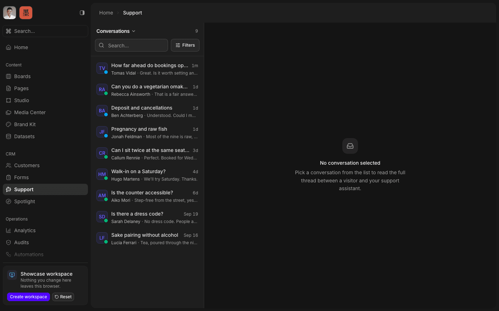Open 'Sake pairing without alcohol' conversation
Viewport: 499px width, 311px height.
coord(147,239)
